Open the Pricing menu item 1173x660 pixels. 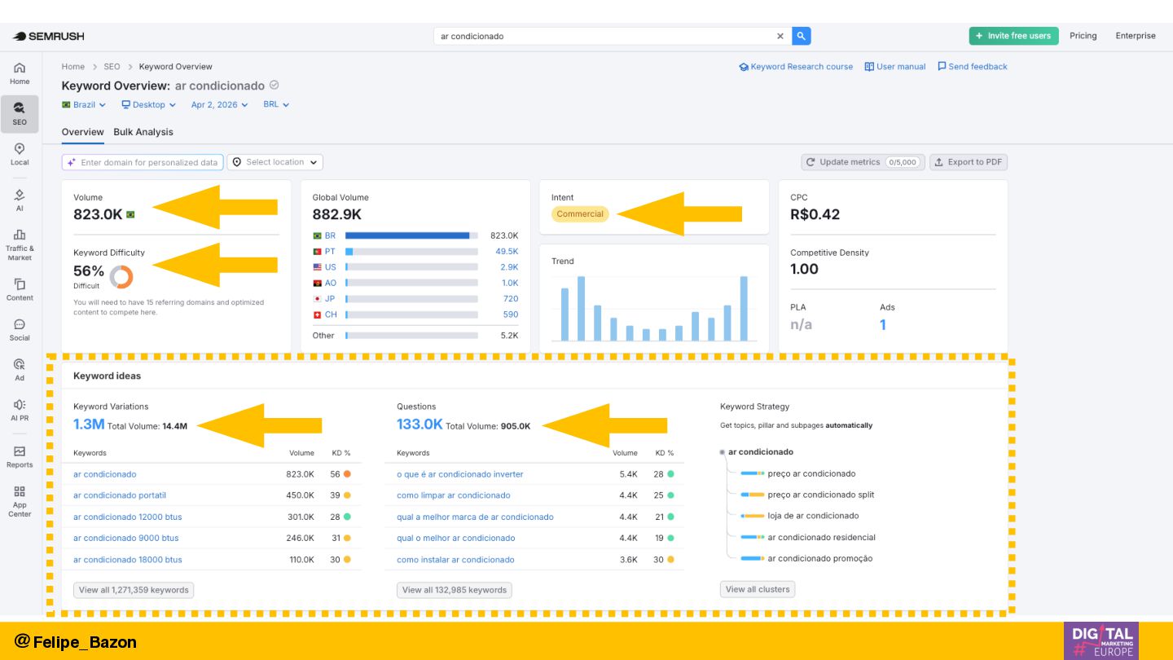[x=1083, y=36]
